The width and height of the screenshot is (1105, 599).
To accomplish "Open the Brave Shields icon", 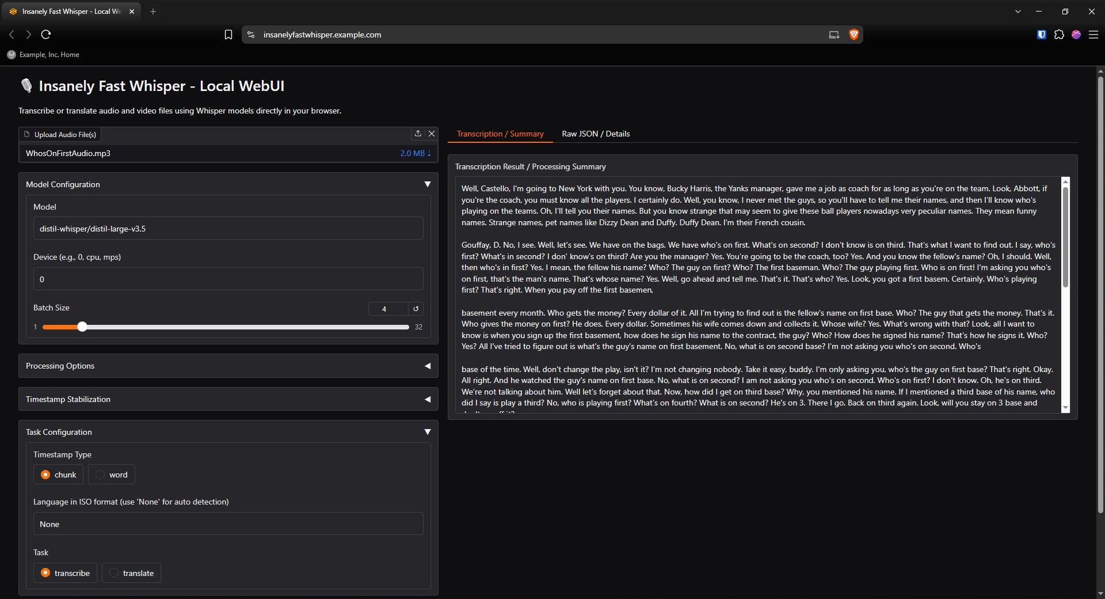I will 853,35.
